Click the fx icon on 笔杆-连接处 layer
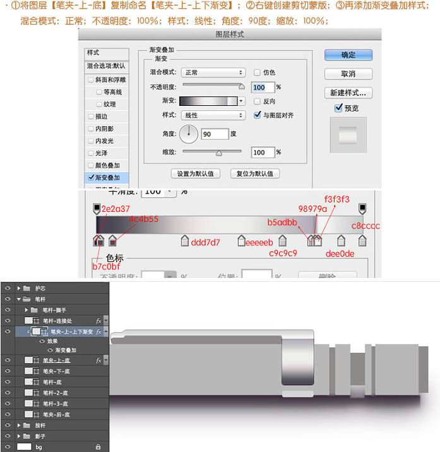The width and height of the screenshot is (440, 452). point(98,320)
